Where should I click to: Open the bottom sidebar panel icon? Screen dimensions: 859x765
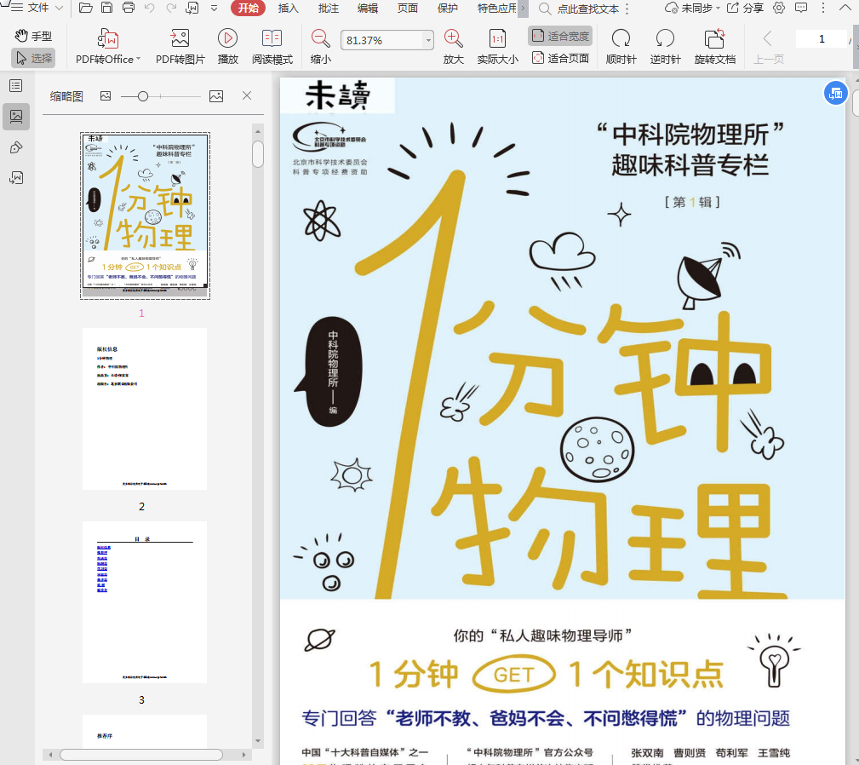[x=16, y=177]
